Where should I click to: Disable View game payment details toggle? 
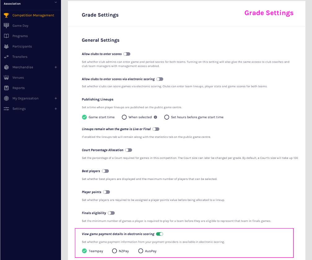[160, 234]
